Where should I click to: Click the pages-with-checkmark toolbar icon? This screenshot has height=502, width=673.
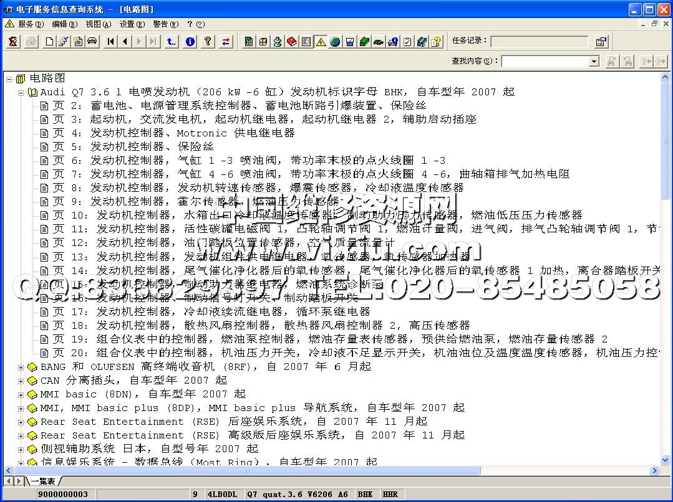[64, 42]
